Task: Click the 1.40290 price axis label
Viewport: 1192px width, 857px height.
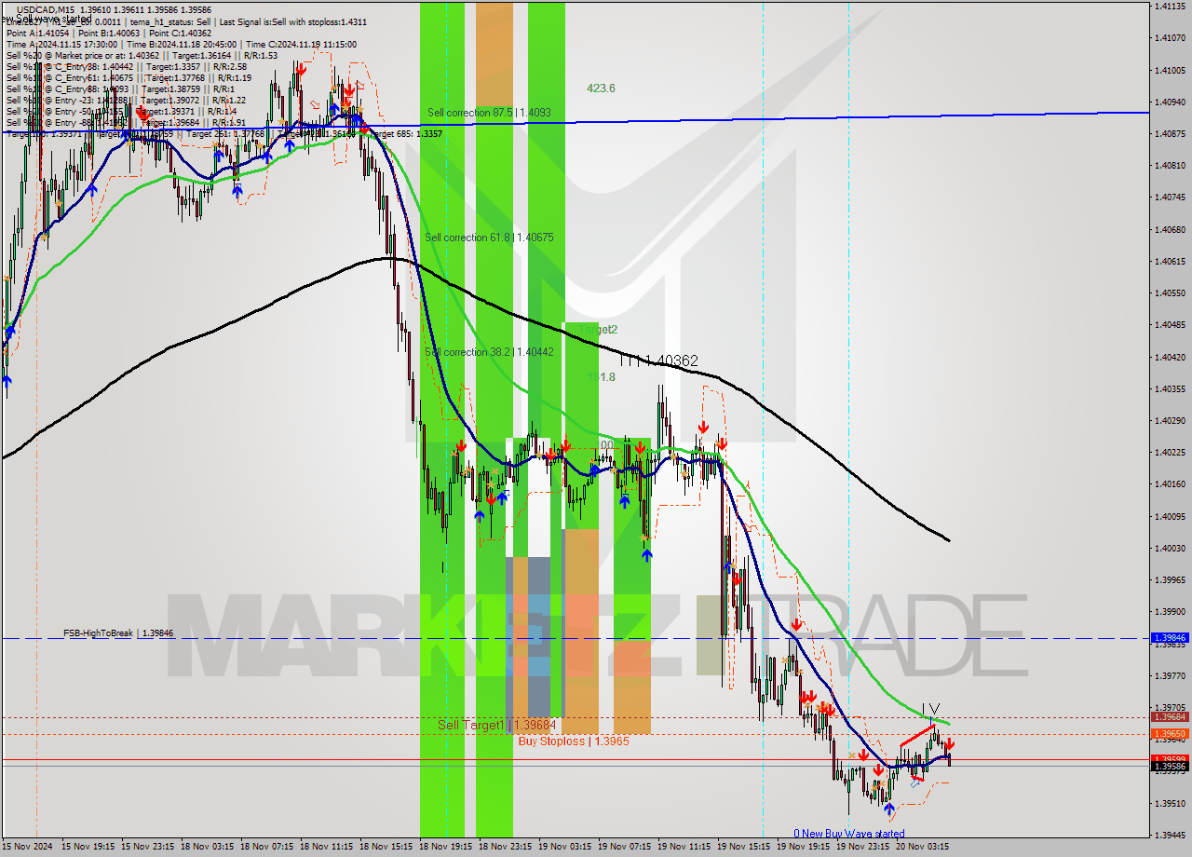Action: (x=1169, y=420)
